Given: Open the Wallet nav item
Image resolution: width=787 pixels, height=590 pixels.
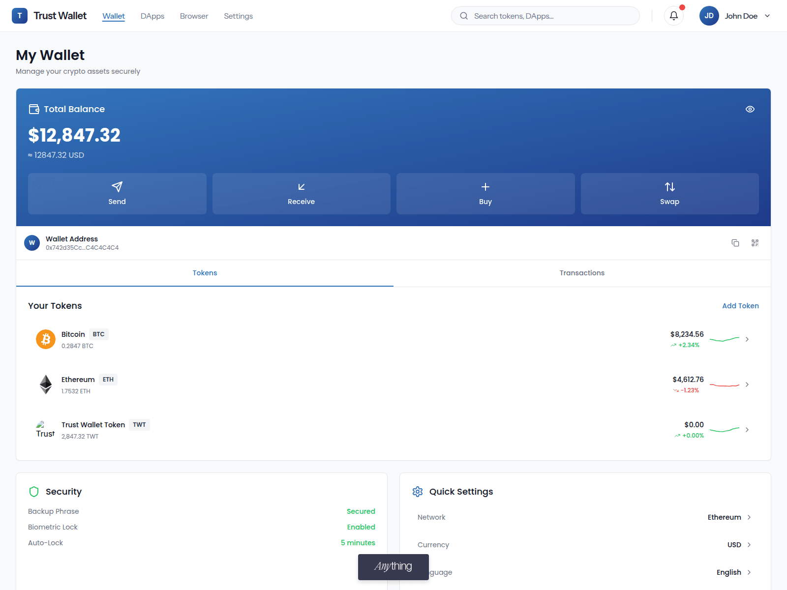Looking at the screenshot, I should (x=114, y=16).
